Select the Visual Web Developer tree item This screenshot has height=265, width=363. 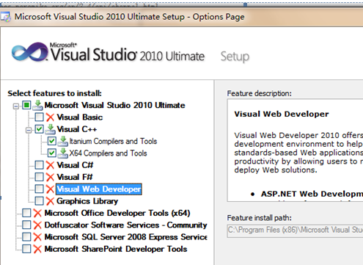[x=99, y=189]
